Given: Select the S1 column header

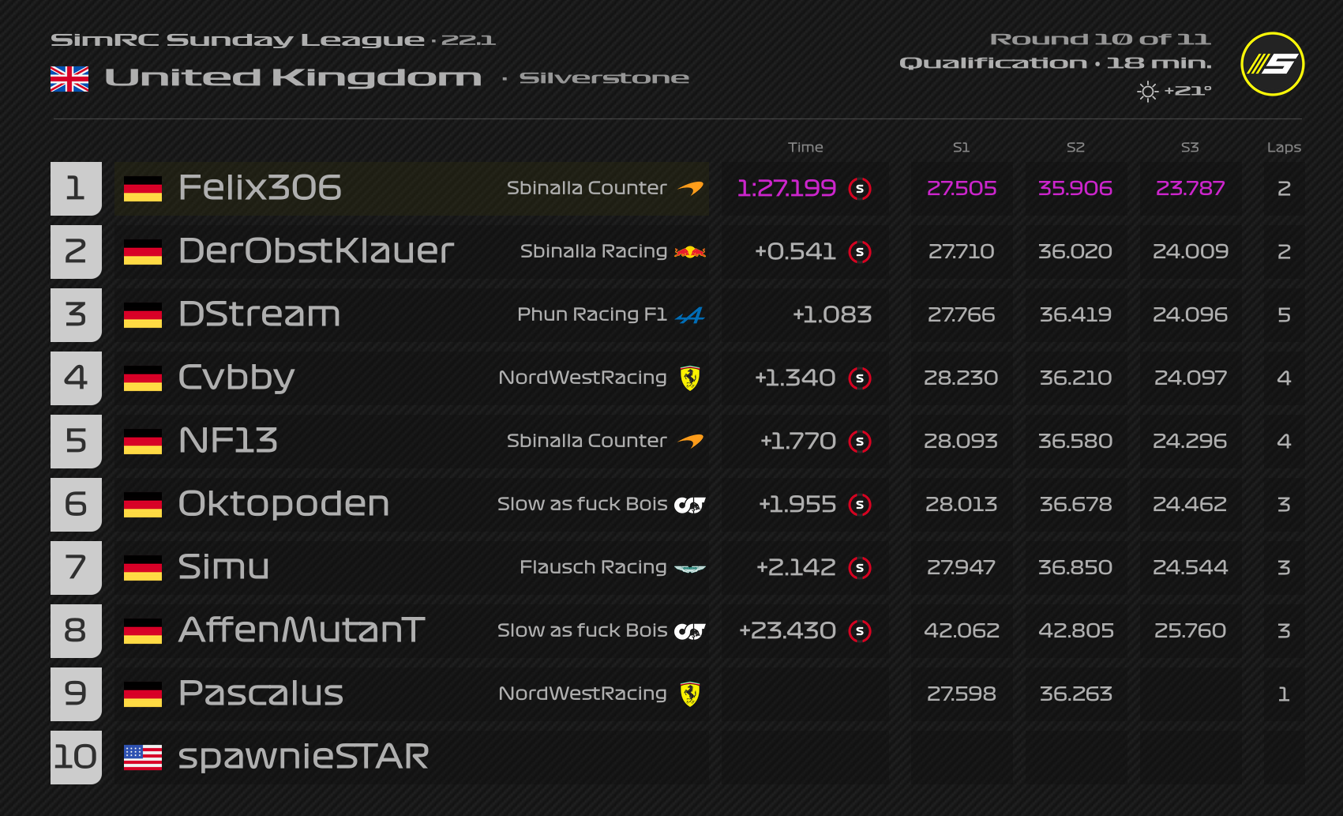Looking at the screenshot, I should [961, 147].
